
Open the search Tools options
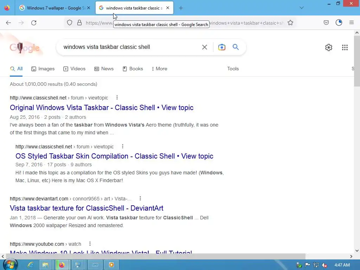coord(233,69)
